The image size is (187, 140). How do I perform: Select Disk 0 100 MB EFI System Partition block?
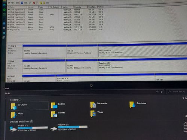pyautogui.click(x=82, y=51)
